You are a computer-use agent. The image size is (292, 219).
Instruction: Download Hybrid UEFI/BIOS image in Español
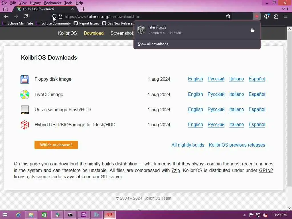pyautogui.click(x=257, y=125)
